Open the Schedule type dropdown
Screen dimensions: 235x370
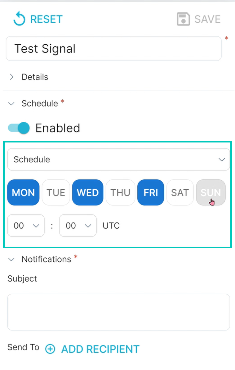pos(118,159)
